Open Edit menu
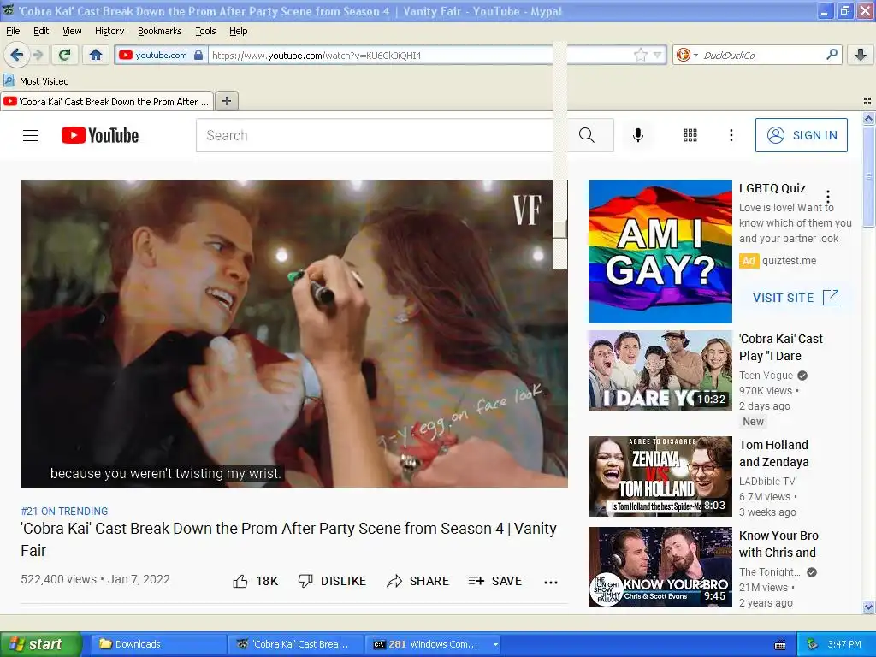The height and width of the screenshot is (657, 876). tap(41, 31)
